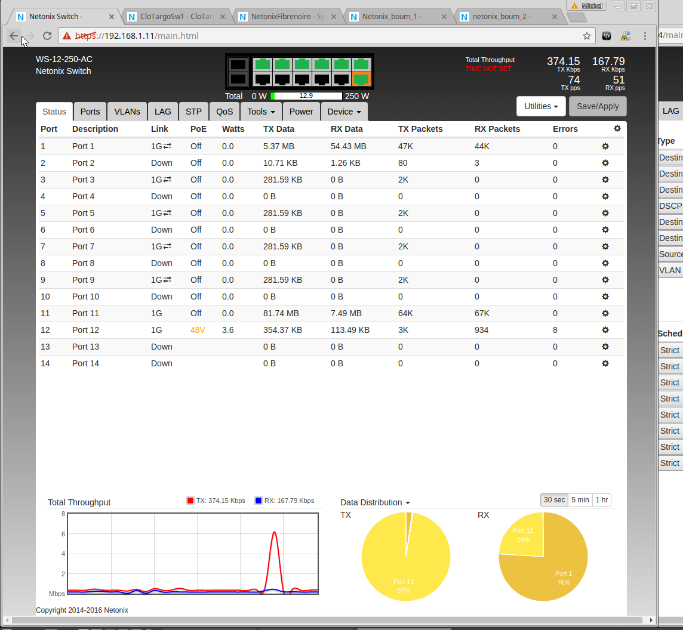Expand the Data Distribution dropdown
The image size is (683, 630).
[x=375, y=502]
